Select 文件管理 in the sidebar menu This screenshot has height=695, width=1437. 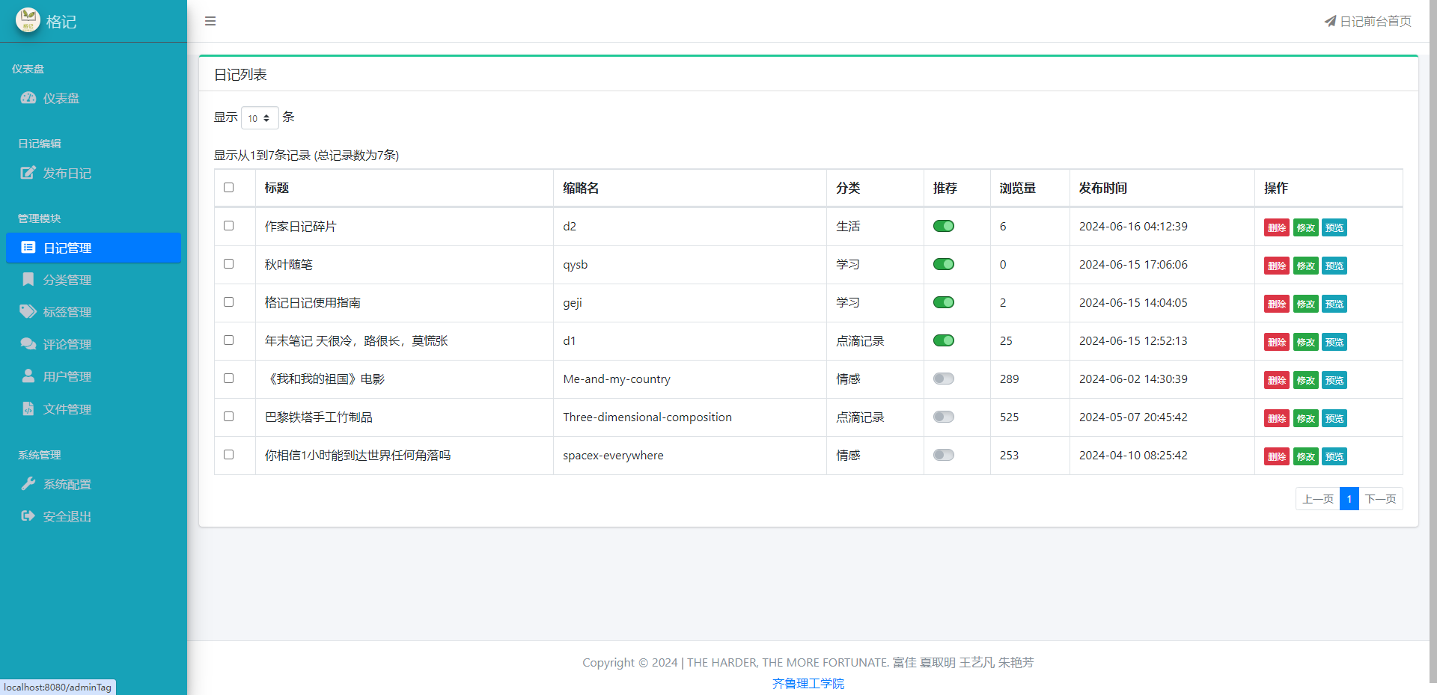(67, 409)
